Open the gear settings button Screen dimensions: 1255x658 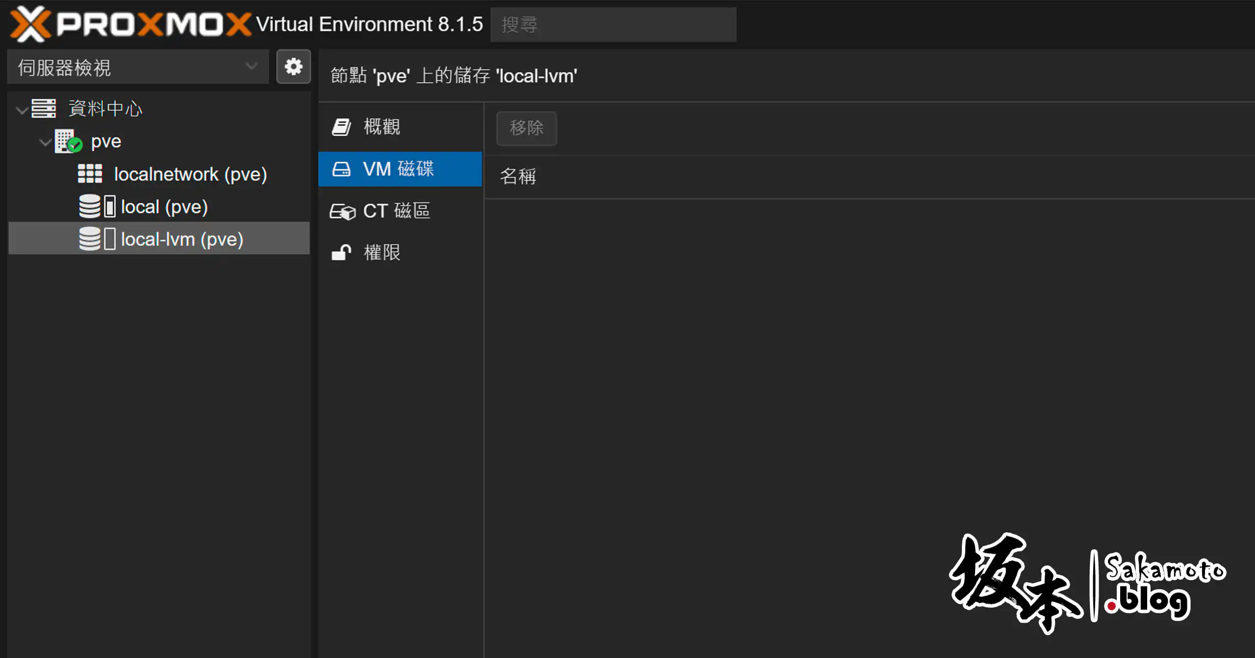click(x=293, y=67)
